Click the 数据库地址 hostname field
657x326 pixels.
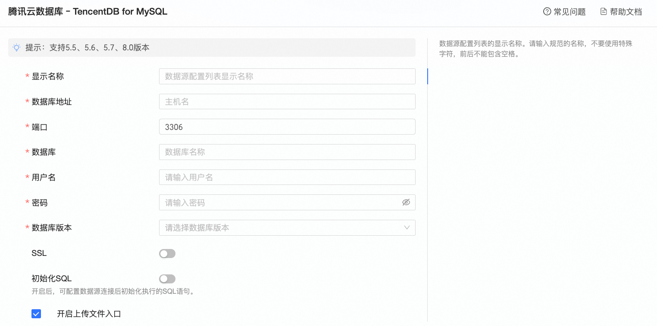point(287,101)
